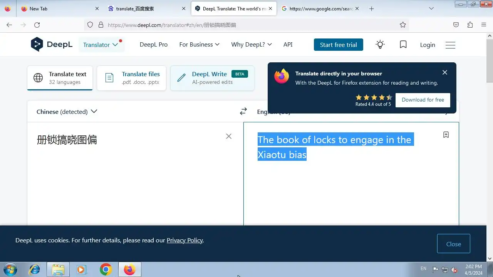Reload the current page
This screenshot has height=277, width=493.
(x=37, y=25)
